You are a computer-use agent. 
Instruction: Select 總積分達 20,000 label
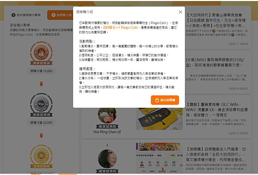click(x=41, y=123)
